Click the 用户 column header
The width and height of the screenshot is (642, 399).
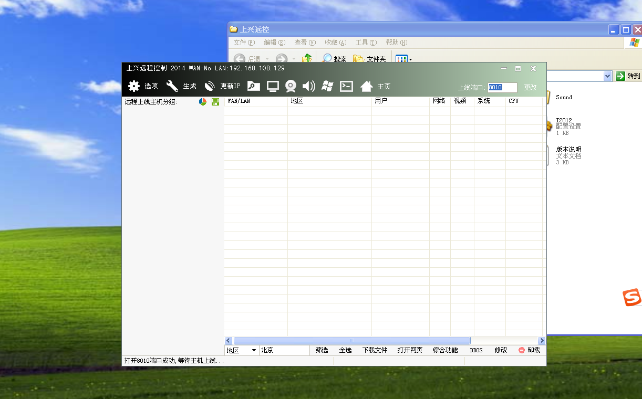(x=400, y=101)
